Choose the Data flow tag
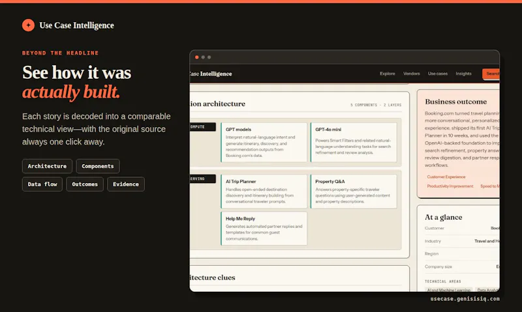Screen dimensions: 522x312 [42, 184]
